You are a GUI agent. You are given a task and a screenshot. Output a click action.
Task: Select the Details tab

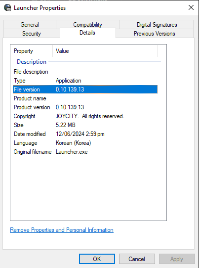[x=88, y=33]
